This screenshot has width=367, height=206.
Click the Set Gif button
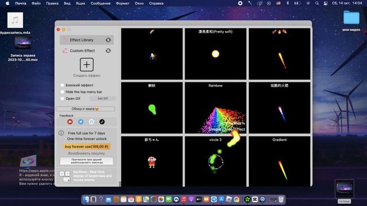103,98
